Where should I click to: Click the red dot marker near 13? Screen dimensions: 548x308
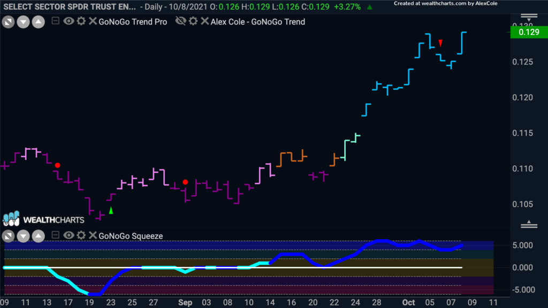point(58,165)
